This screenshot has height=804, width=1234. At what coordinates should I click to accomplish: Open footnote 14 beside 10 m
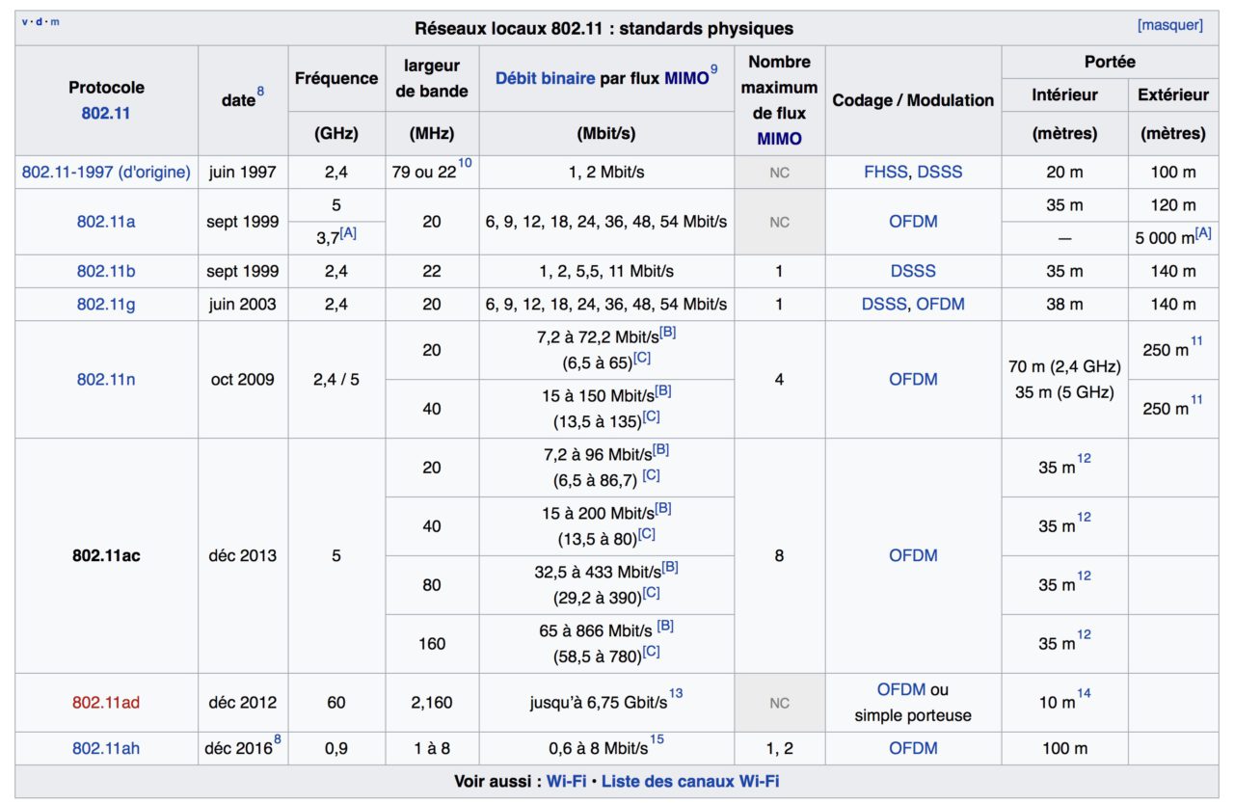coord(1084,693)
